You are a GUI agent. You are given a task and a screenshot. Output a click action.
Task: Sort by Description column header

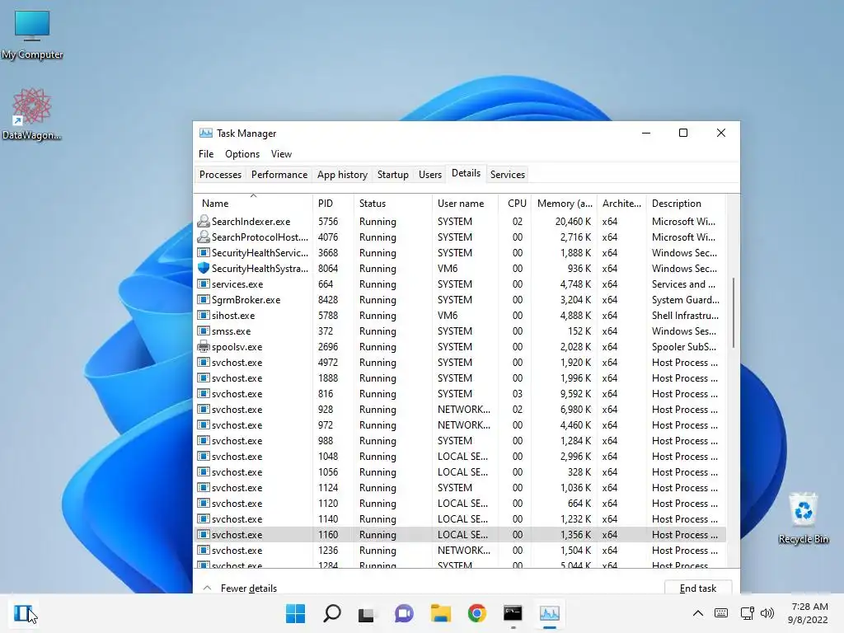point(686,204)
